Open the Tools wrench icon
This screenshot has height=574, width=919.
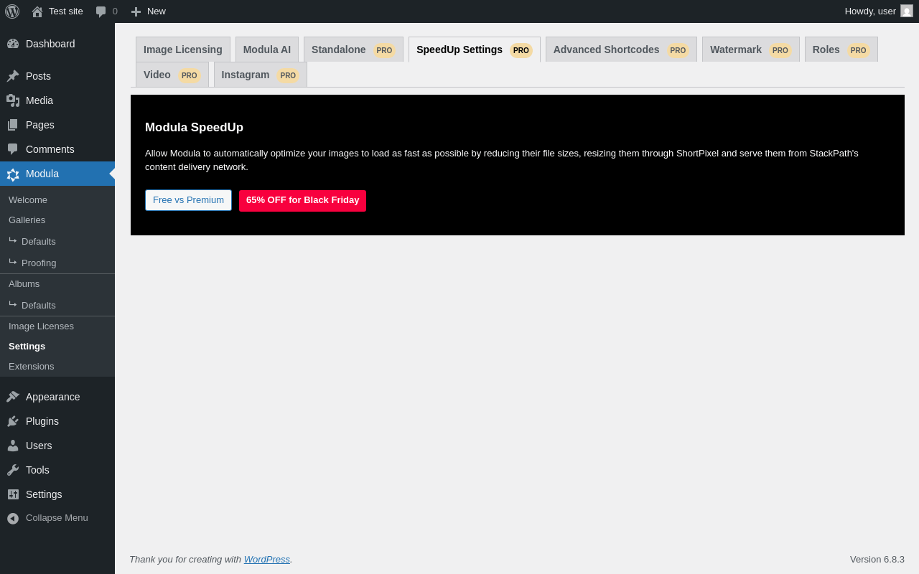(13, 470)
